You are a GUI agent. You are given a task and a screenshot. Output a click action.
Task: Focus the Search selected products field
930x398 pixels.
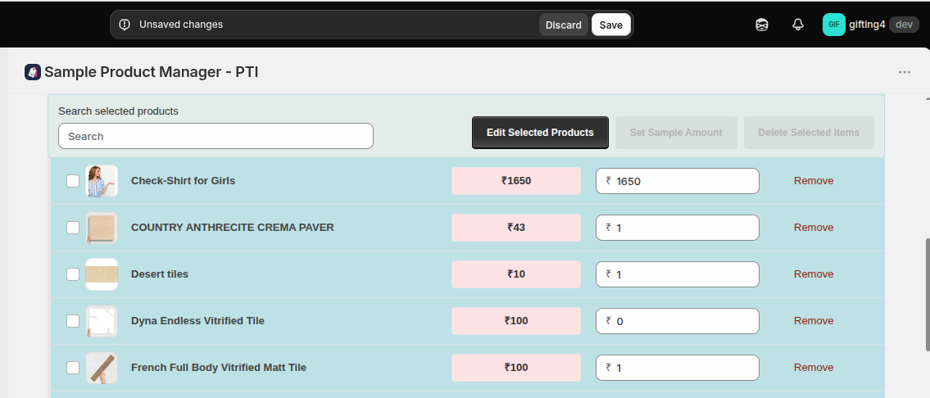(215, 137)
